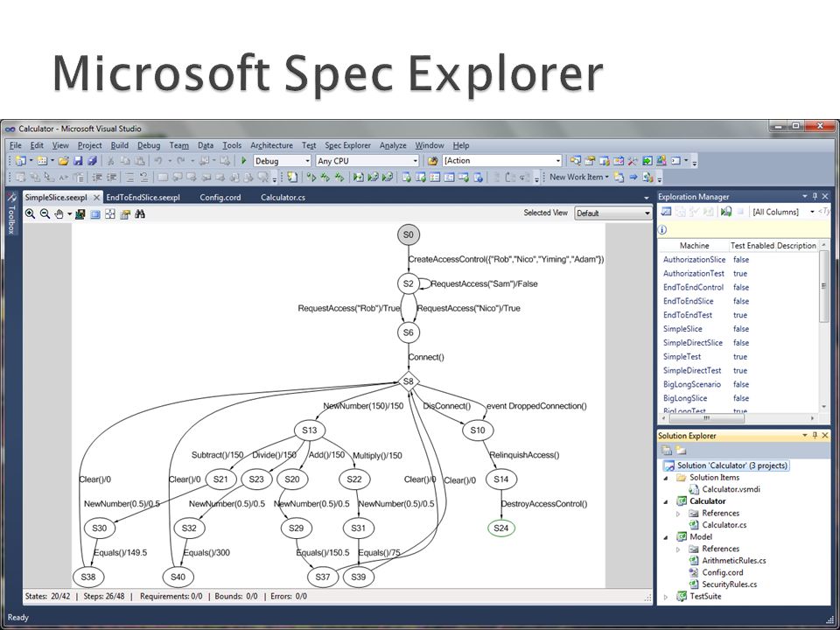Click the Find in Files icon beside Action box
The width and height of the screenshot is (840, 630).
click(433, 161)
